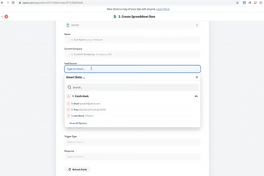
Task: Click the browser back arrow
Action: pos(2,3)
